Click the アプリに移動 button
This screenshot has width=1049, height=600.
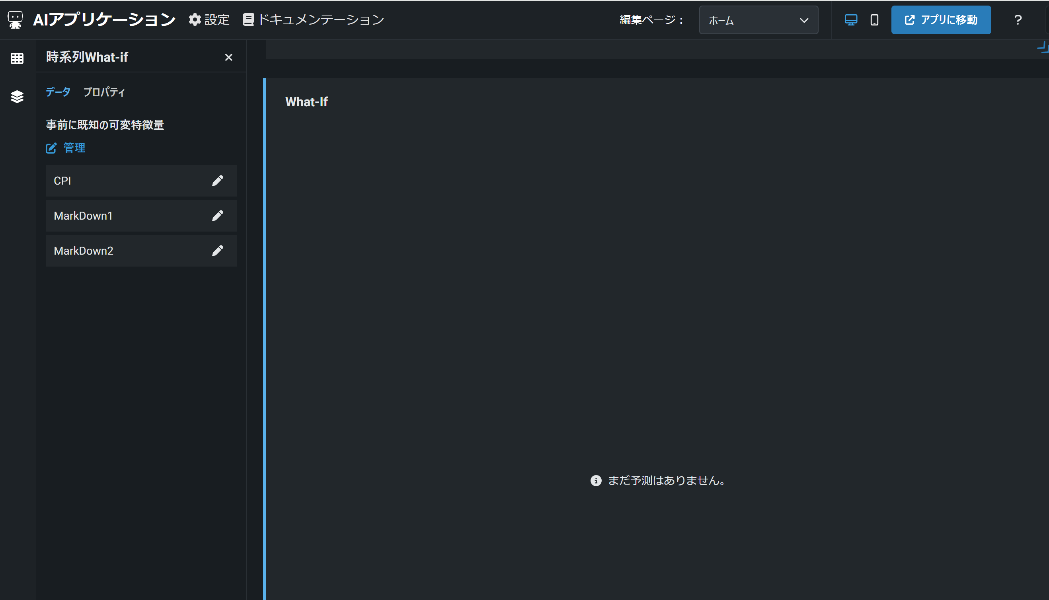click(x=941, y=19)
